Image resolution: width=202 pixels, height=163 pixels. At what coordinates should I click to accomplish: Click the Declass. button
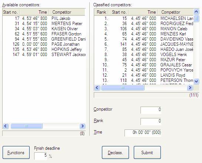click(x=115, y=153)
